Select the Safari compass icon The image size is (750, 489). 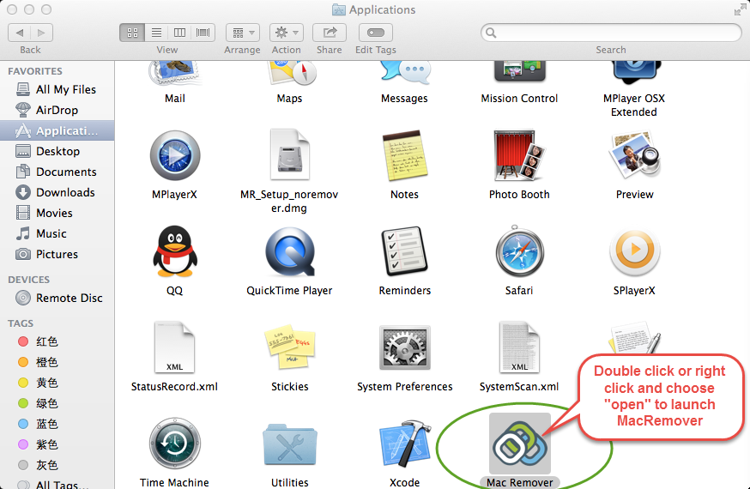pyautogui.click(x=519, y=252)
